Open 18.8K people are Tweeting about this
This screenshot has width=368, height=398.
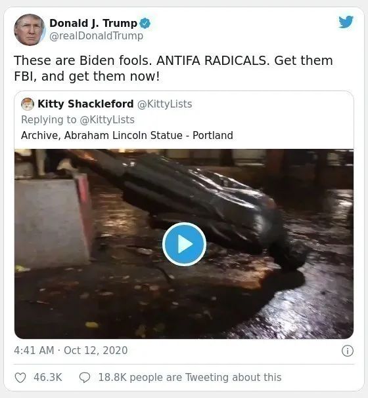point(190,377)
